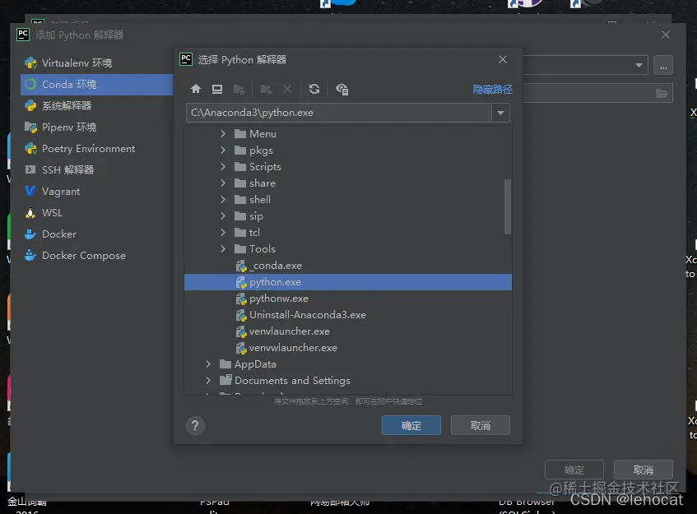Click the hide path link
The height and width of the screenshot is (514, 697).
point(493,90)
